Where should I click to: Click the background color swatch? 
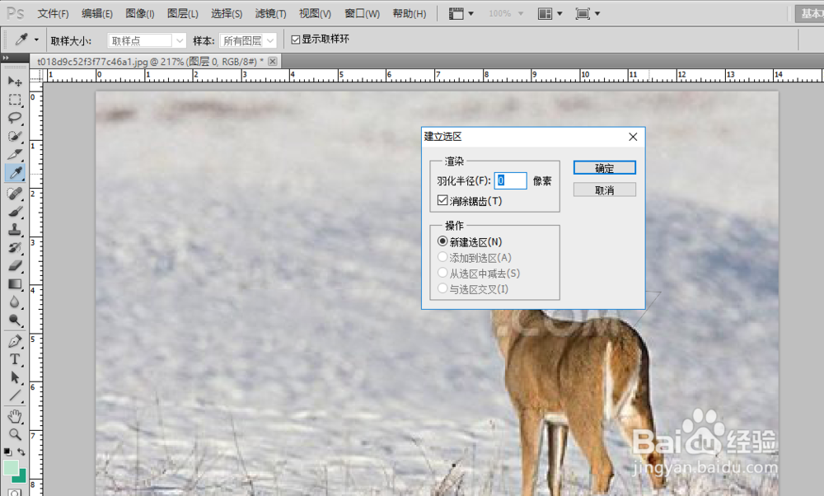tap(21, 476)
